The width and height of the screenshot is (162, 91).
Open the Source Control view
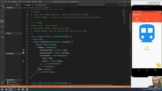click(2, 16)
